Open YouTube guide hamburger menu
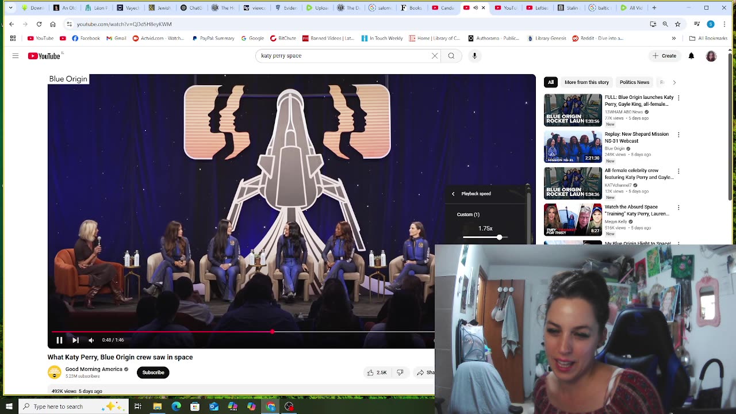 tap(16, 56)
